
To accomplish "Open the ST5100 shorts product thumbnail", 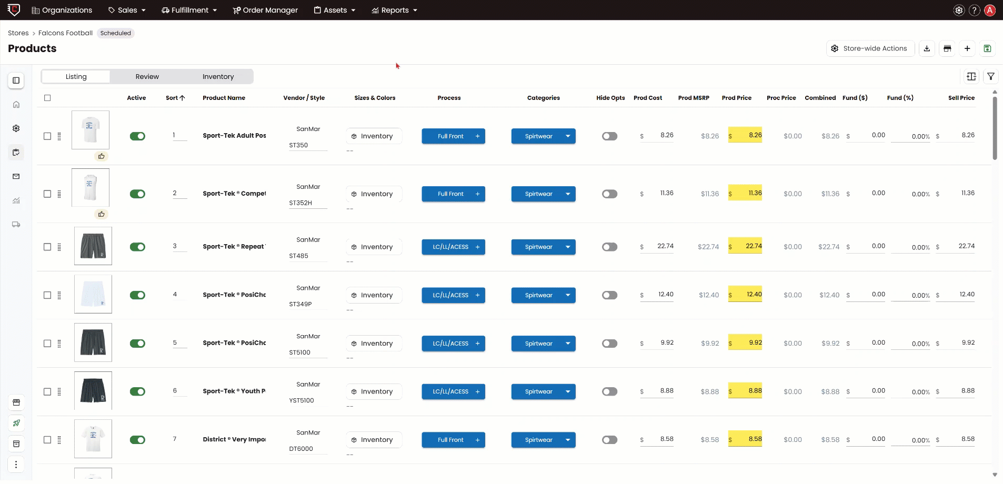I will tap(93, 342).
